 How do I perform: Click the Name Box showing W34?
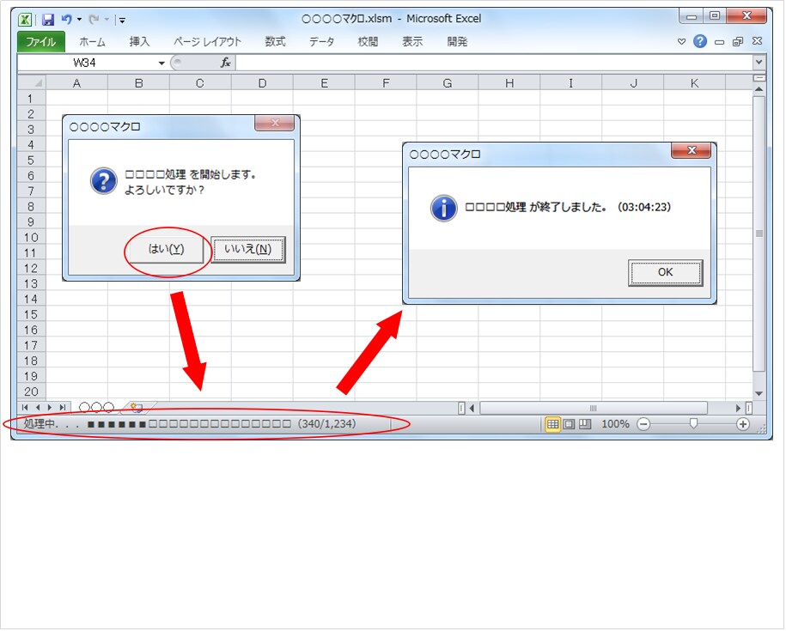85,64
